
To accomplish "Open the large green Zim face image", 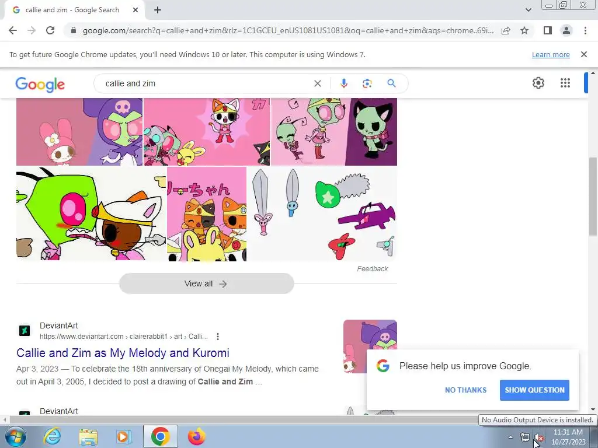I will pos(91,213).
